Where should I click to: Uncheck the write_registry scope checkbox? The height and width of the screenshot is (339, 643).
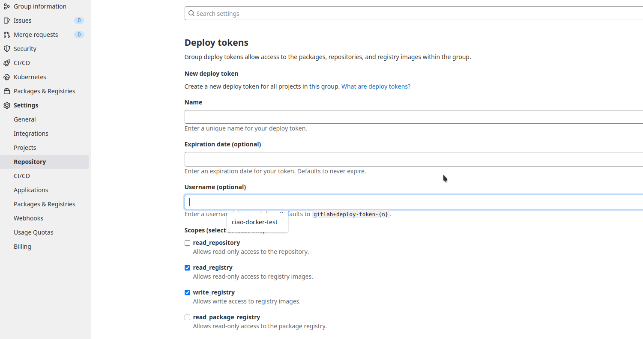tap(187, 293)
